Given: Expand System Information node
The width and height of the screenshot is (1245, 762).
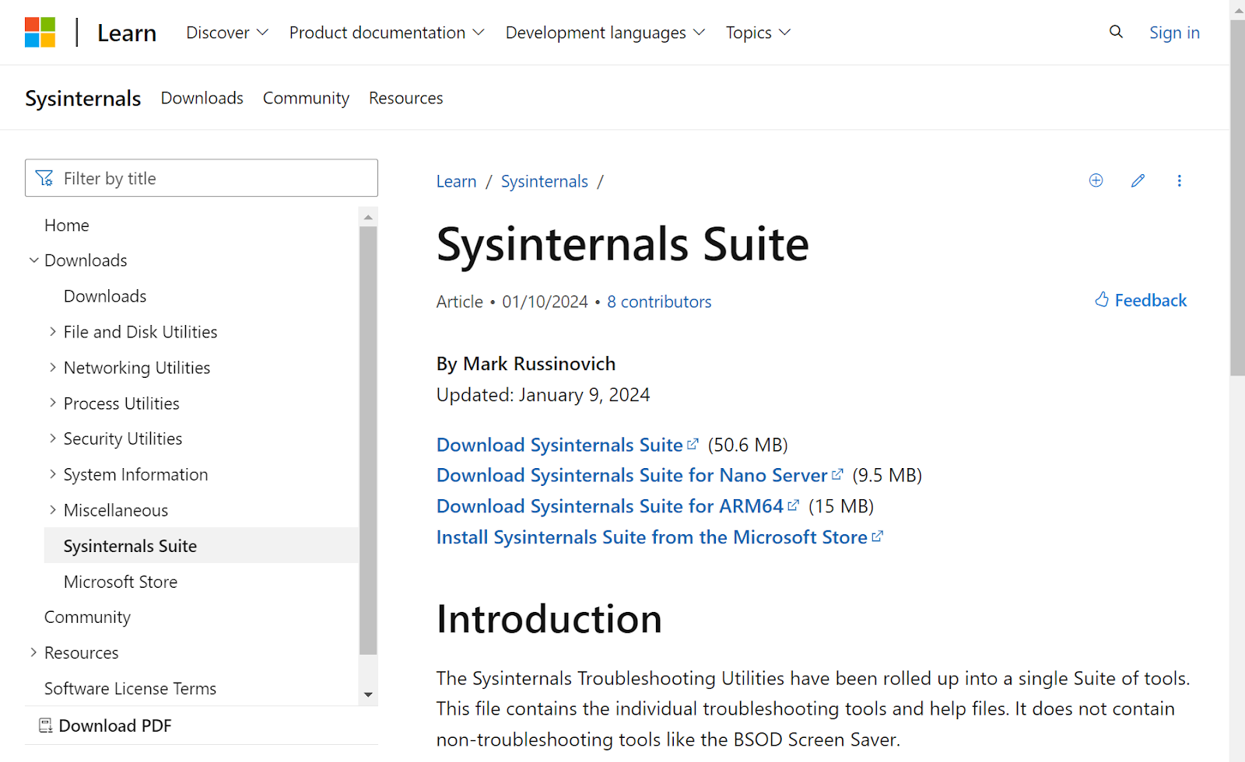Looking at the screenshot, I should click(x=53, y=474).
